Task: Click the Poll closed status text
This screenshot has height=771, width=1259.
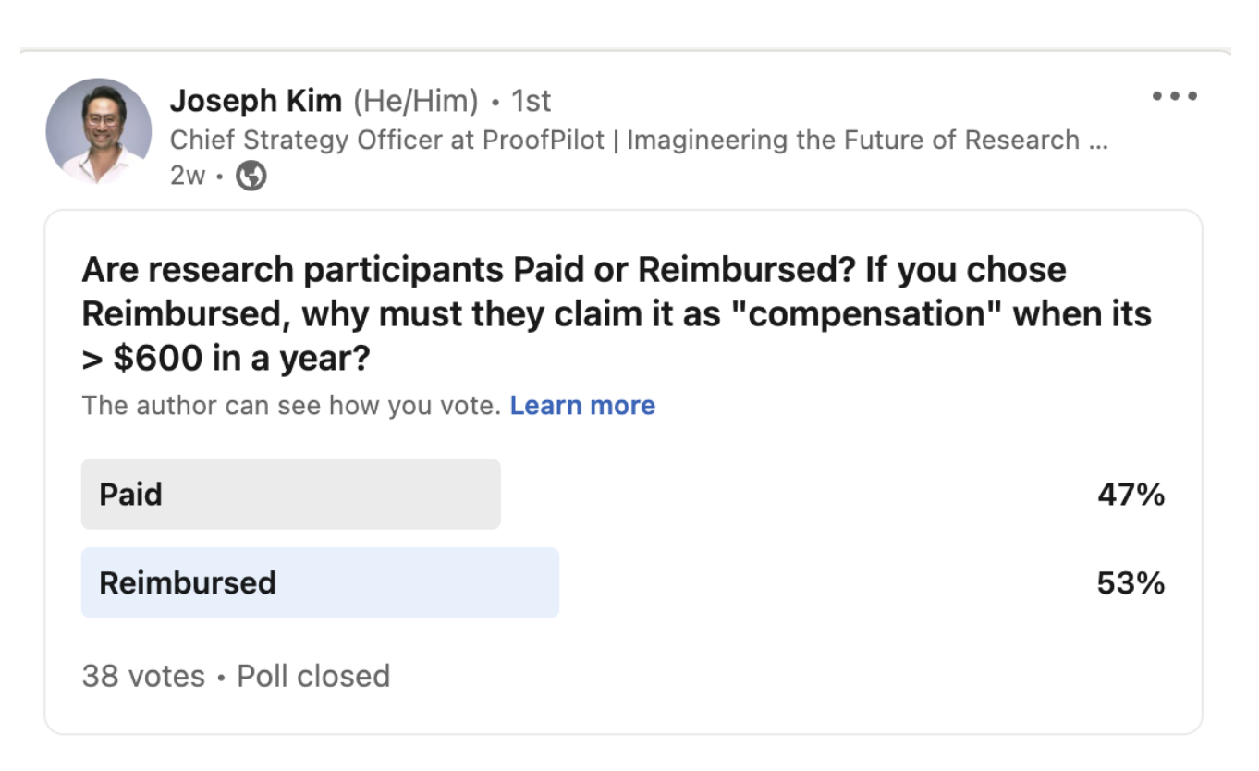Action: tap(313, 676)
